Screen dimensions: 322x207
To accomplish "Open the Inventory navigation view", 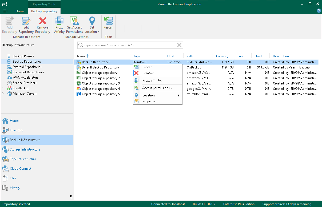I will pyautogui.click(x=37, y=130).
